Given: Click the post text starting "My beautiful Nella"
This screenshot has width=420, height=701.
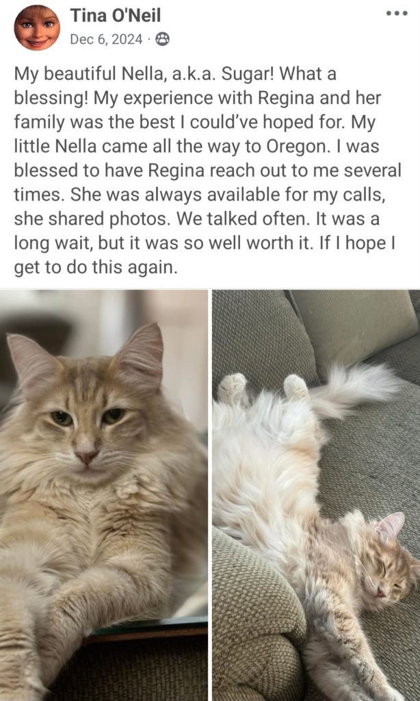Looking at the screenshot, I should pyautogui.click(x=208, y=170).
